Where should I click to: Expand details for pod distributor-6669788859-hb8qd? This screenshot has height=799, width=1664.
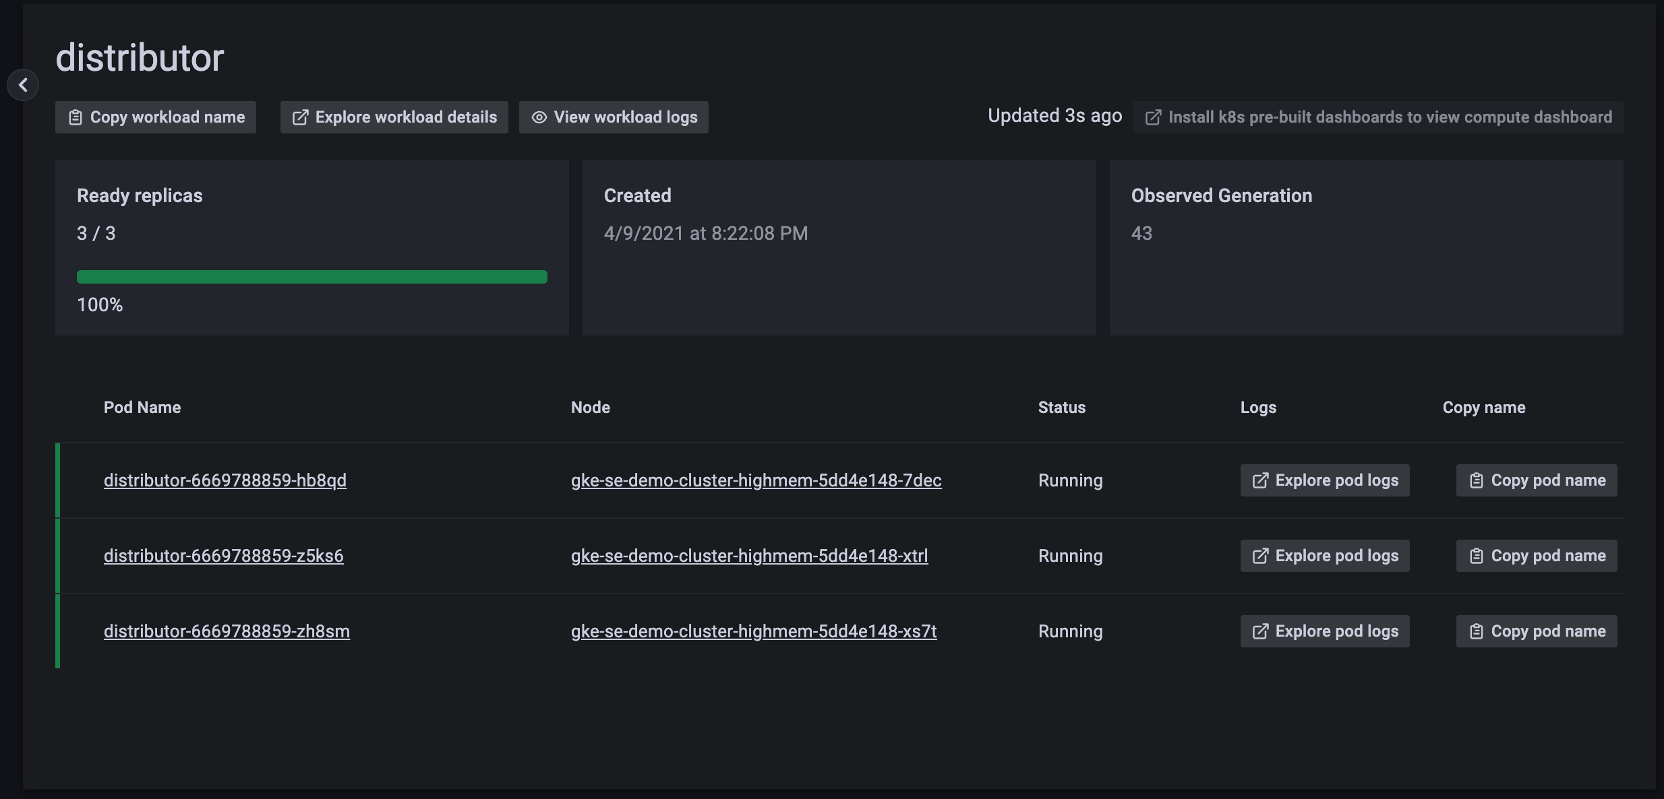point(225,480)
